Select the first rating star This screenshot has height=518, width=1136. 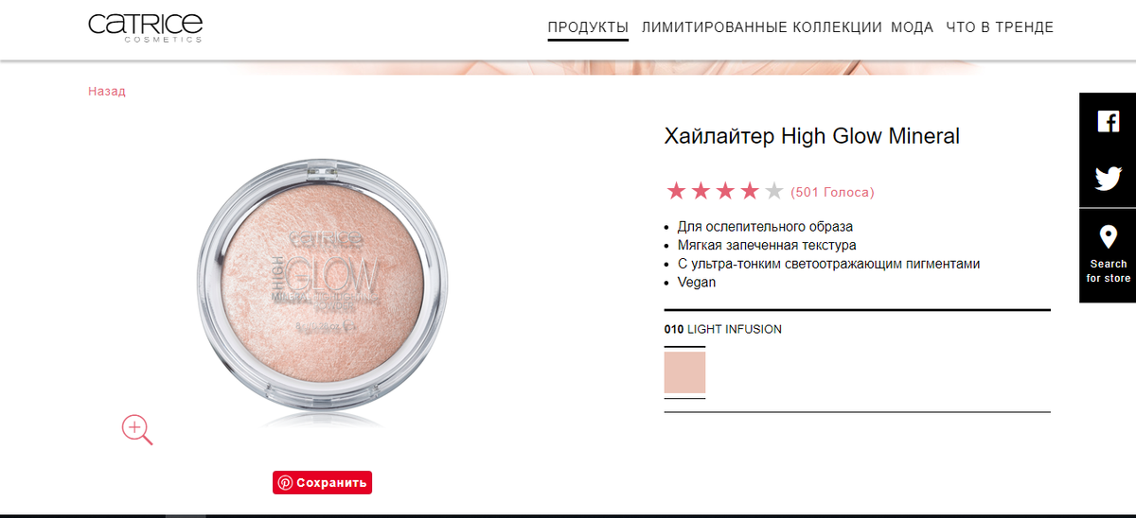[676, 192]
